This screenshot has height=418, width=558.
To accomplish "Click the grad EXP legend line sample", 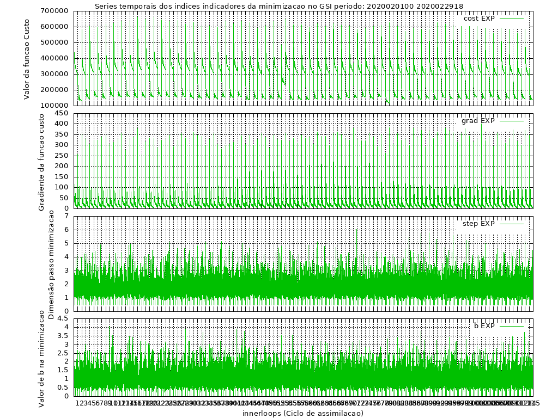I will (x=511, y=121).
